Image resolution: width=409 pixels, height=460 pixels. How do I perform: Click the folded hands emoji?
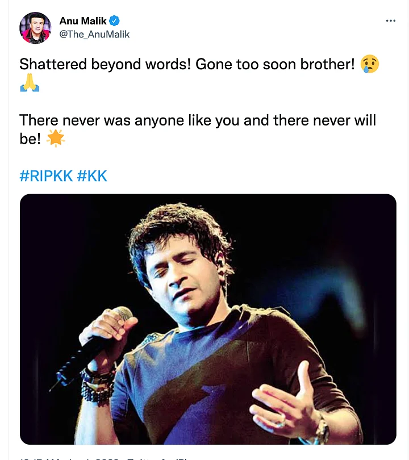click(30, 82)
